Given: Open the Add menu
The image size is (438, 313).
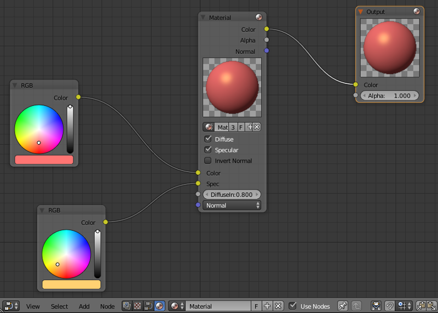Looking at the screenshot, I should click(x=84, y=306).
